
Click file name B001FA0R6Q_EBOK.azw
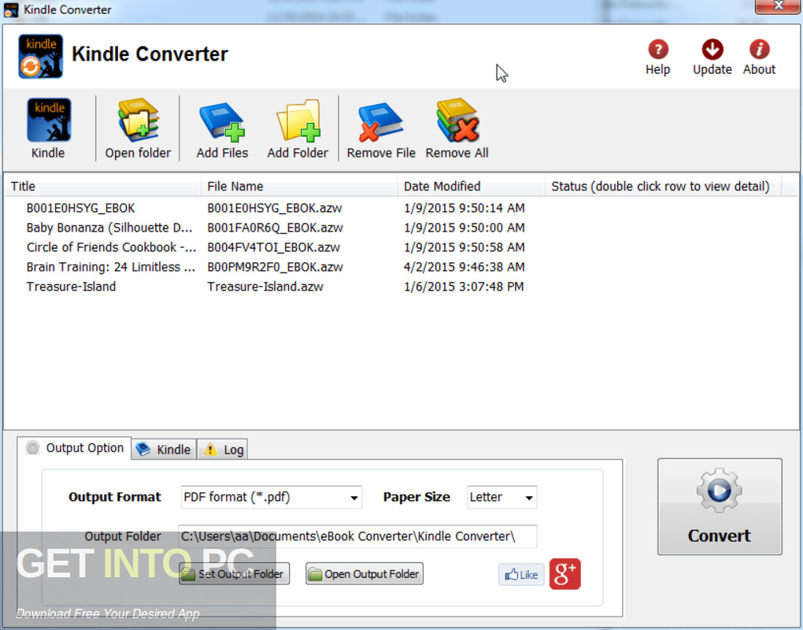point(275,228)
